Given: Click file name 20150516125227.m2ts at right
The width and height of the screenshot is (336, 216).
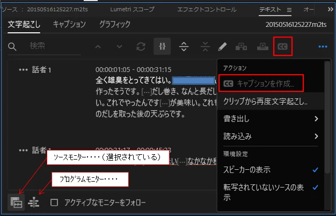Looking at the screenshot, I should pos(296,25).
